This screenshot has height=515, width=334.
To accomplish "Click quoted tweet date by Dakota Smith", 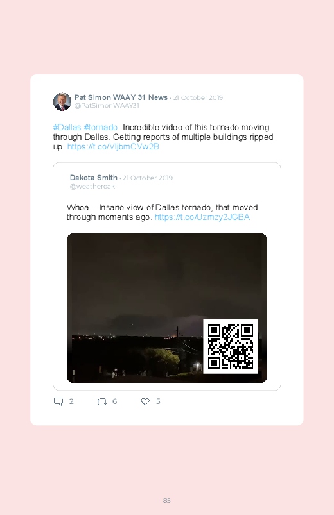I will click(x=148, y=178).
